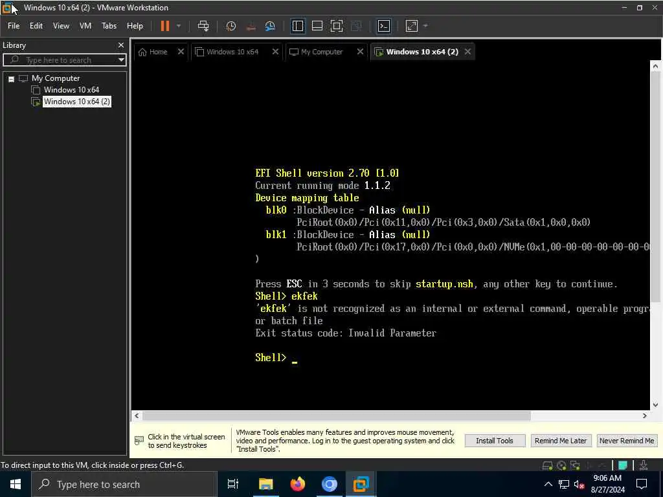Click the network icon in system tray

pos(564,484)
